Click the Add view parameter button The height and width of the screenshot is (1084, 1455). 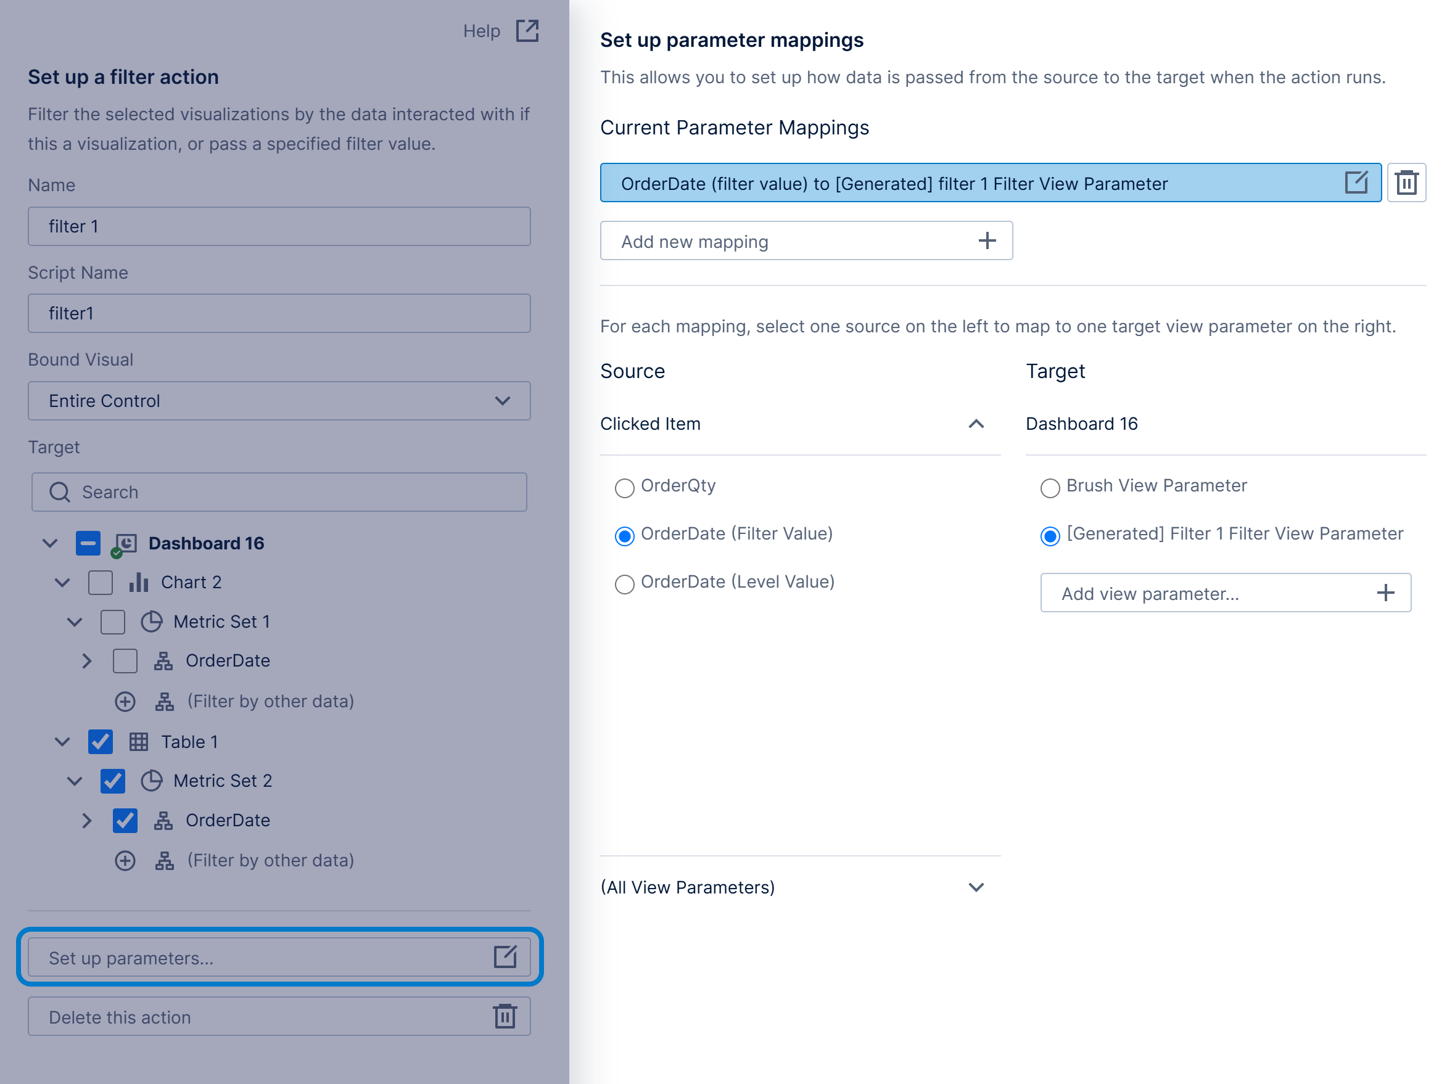click(x=1226, y=593)
